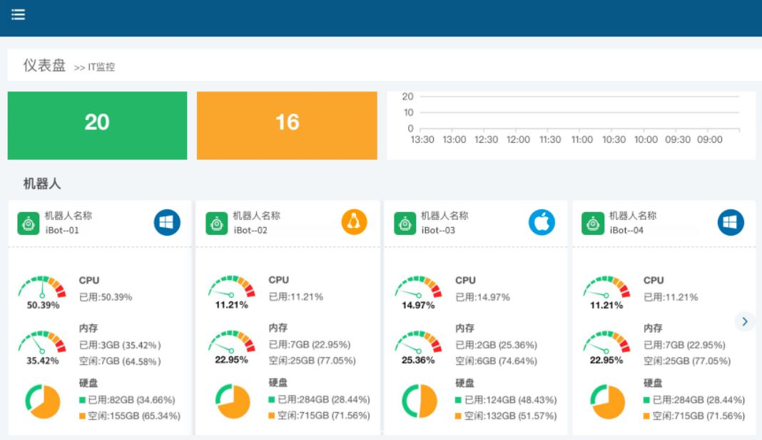Click the disk pie chart of iBot--03
Viewport: 762px width, 440px height.
[420, 401]
